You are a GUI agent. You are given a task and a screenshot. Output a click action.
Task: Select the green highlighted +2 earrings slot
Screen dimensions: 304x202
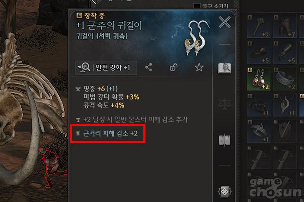[259, 79]
